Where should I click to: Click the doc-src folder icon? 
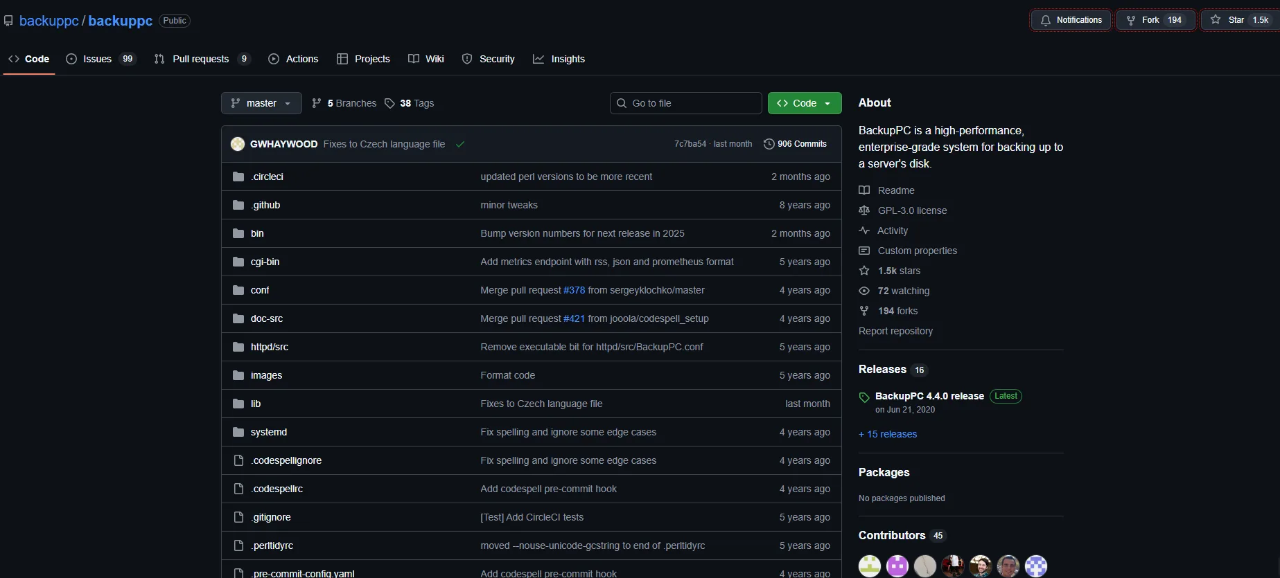pyautogui.click(x=238, y=318)
